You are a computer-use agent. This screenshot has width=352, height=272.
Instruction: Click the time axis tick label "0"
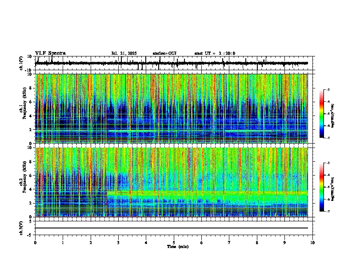pyautogui.click(x=35, y=243)
